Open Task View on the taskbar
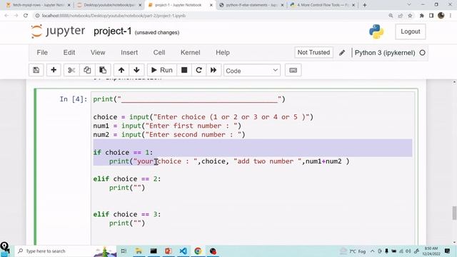This screenshot has height=257, width=457. (x=124, y=251)
